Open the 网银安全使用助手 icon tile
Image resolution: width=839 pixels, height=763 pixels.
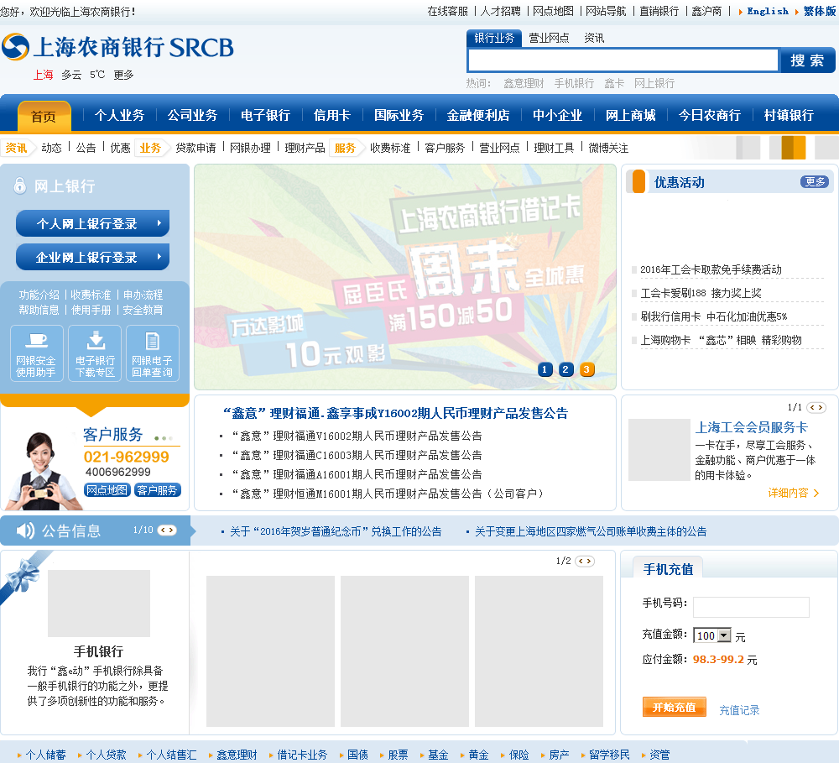point(36,353)
